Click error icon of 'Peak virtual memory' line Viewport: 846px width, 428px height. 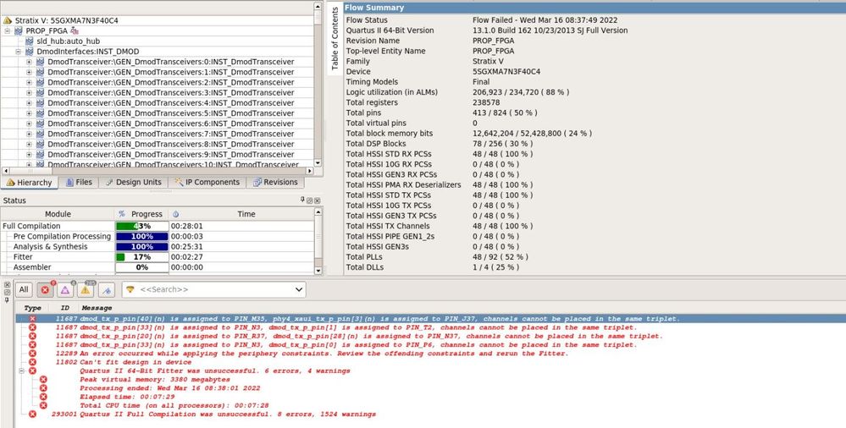43,380
